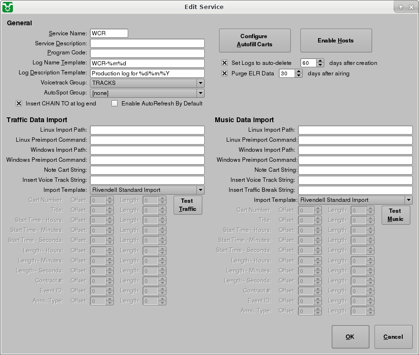This screenshot has height=355, width=419.
Task: Open the Music Import Template dropdown
Action: (409, 199)
